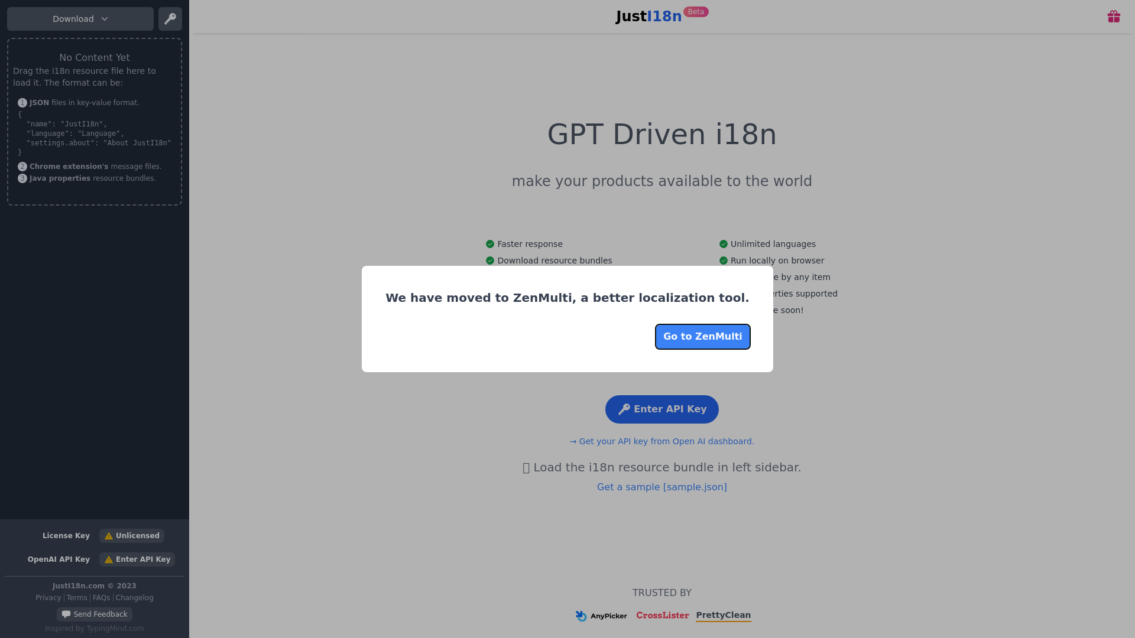Open the Changelog link
The image size is (1135, 638).
[x=134, y=598]
